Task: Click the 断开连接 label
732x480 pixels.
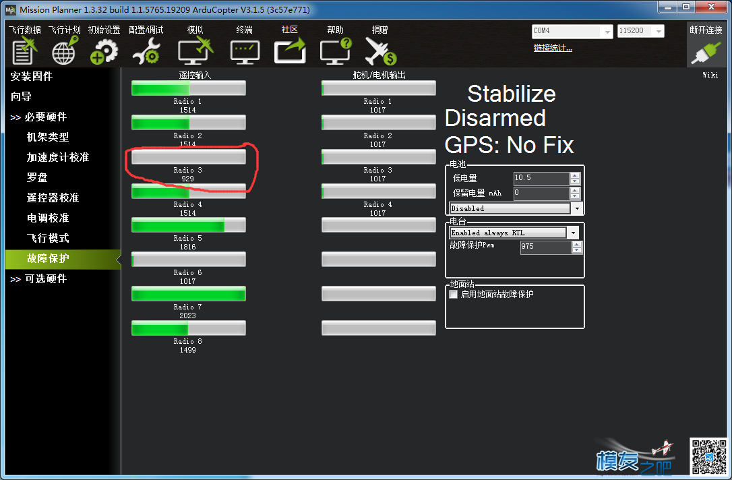Action: click(x=706, y=30)
